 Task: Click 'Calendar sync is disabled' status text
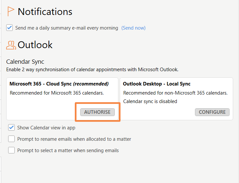click(x=150, y=101)
